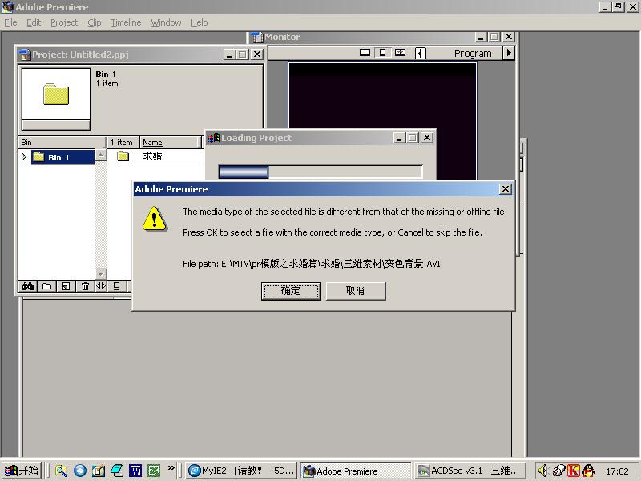Click the magnifier quick launch icon
The height and width of the screenshot is (481, 641).
tap(61, 471)
